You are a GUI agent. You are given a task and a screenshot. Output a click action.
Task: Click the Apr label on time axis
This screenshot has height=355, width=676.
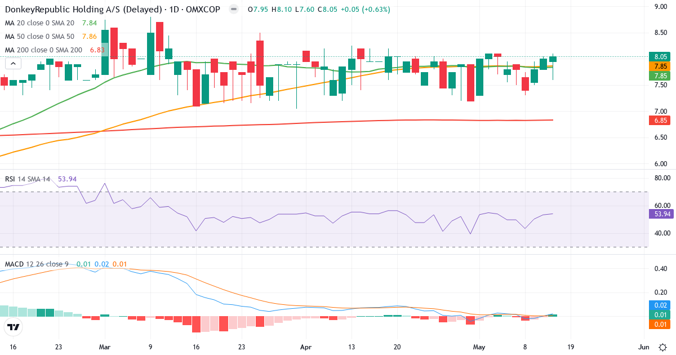[306, 347]
